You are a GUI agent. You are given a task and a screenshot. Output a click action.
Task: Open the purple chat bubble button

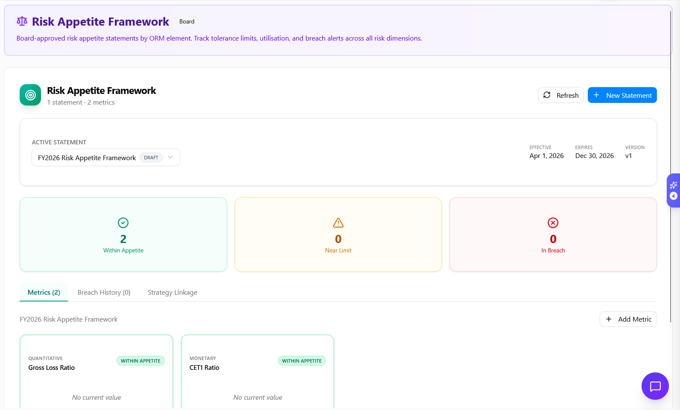pyautogui.click(x=655, y=386)
